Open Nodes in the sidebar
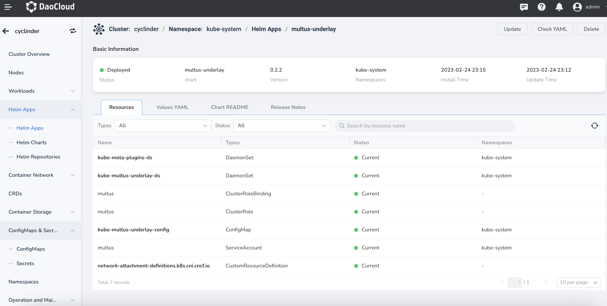This screenshot has width=607, height=306. [16, 73]
